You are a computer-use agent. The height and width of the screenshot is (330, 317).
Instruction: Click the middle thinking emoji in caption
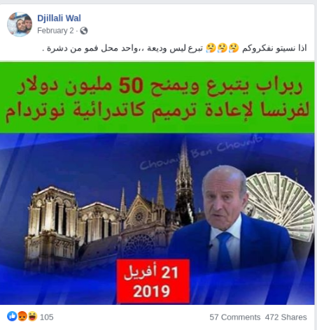223,48
